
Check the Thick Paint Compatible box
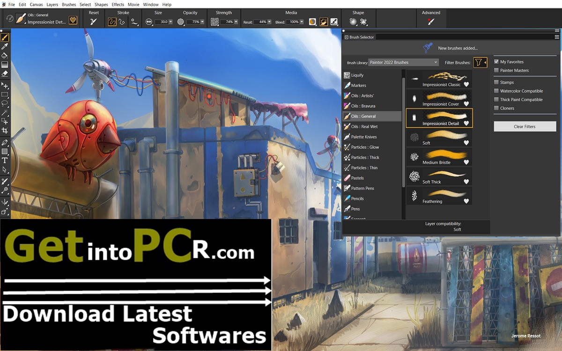click(496, 100)
